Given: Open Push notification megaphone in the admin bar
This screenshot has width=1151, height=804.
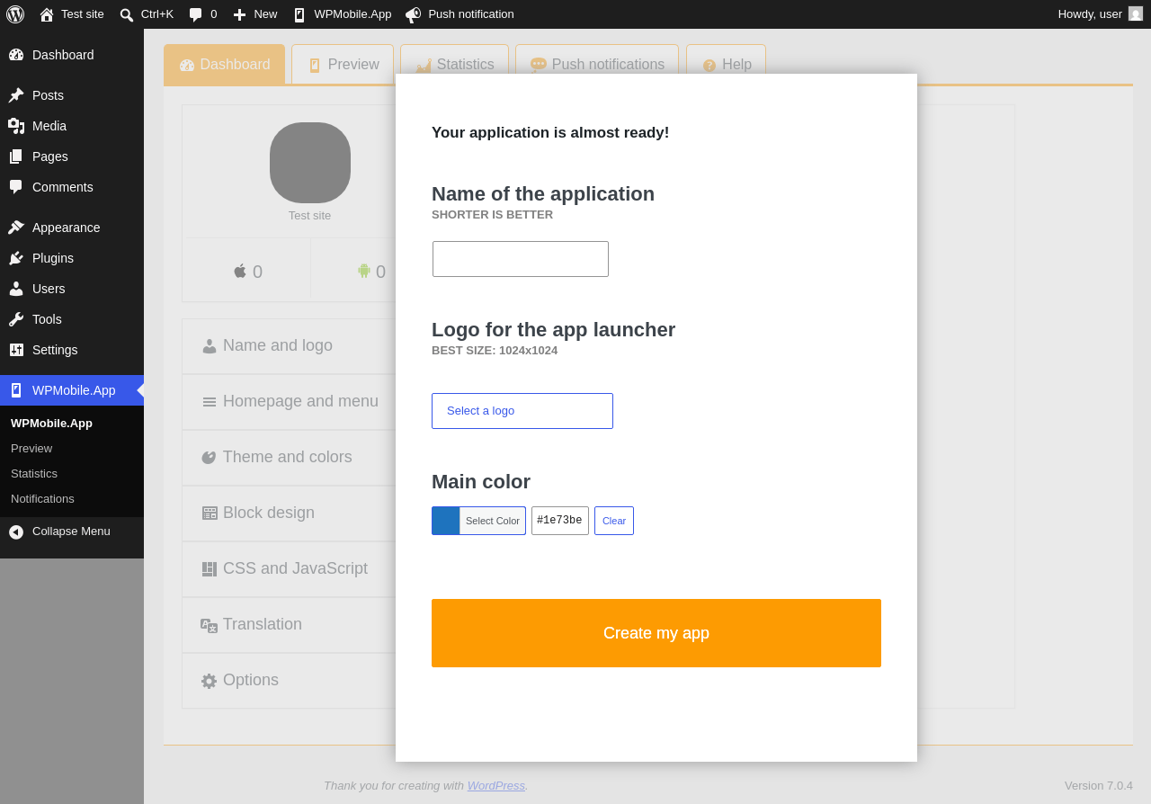Looking at the screenshot, I should [x=460, y=14].
